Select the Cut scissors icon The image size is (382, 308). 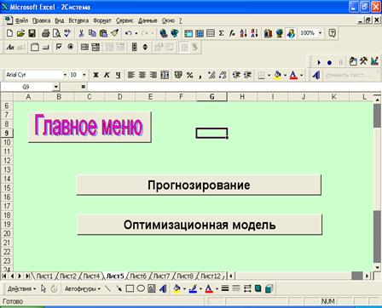[81, 33]
